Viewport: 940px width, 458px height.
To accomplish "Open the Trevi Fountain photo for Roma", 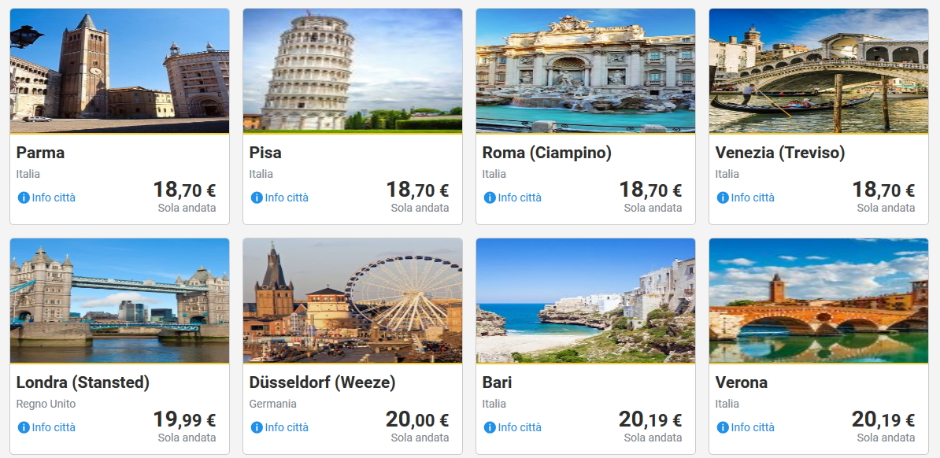I will click(x=586, y=71).
